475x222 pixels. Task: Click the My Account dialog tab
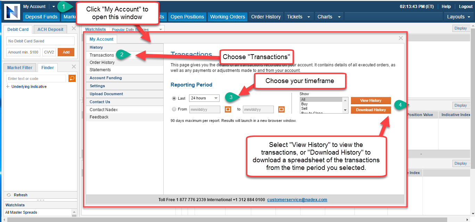click(x=101, y=39)
